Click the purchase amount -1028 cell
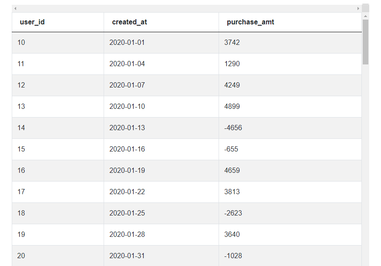 pos(233,256)
